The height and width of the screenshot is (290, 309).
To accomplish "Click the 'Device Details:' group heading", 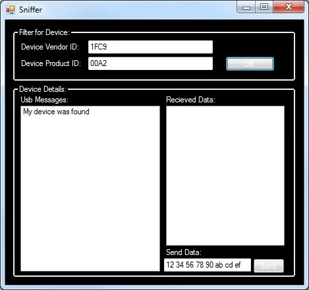I will point(43,89).
